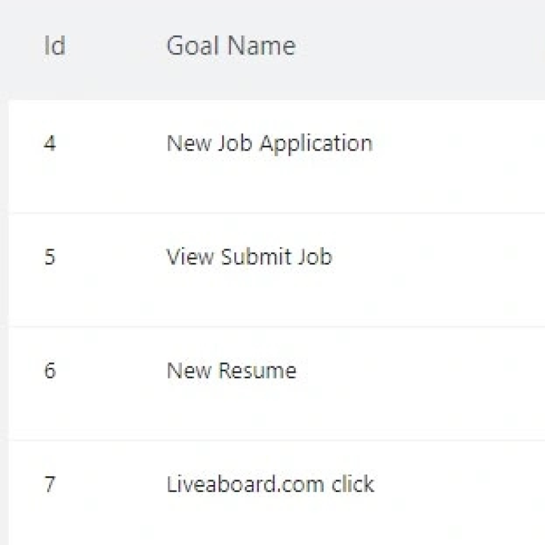The height and width of the screenshot is (545, 545).
Task: Click the word Resume in row 6
Action: coord(258,371)
